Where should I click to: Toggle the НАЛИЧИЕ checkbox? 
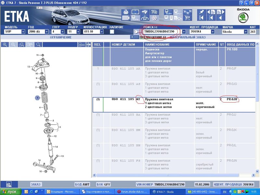[x=112, y=32]
